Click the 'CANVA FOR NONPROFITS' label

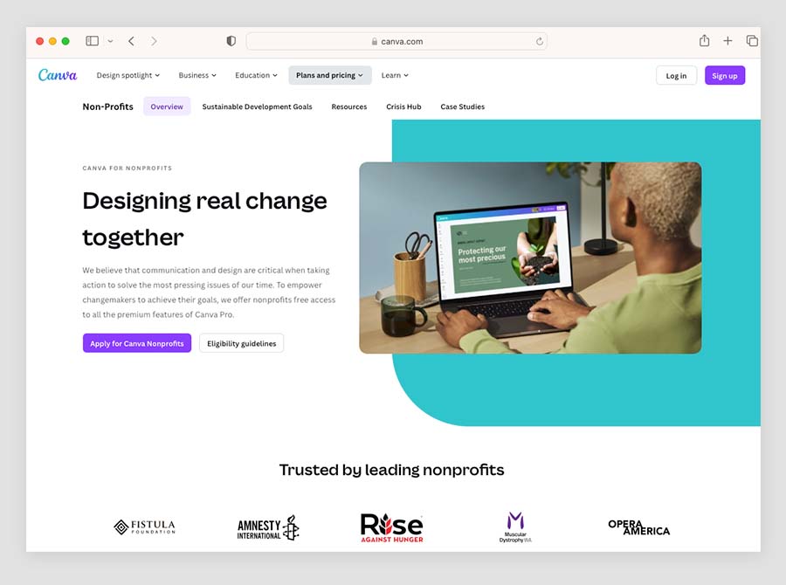coord(128,168)
